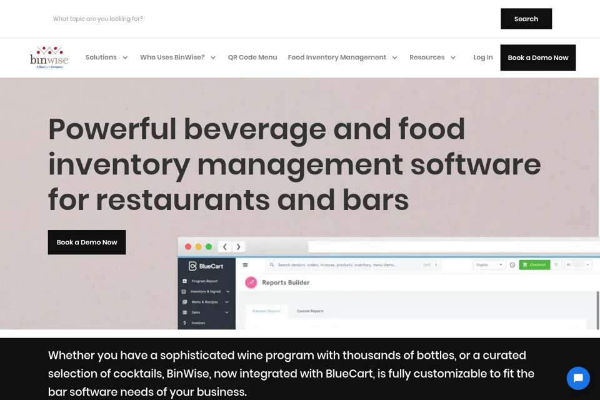600x400 pixels.
Task: Expand the Food Inventory Management chevron
Action: (394, 57)
